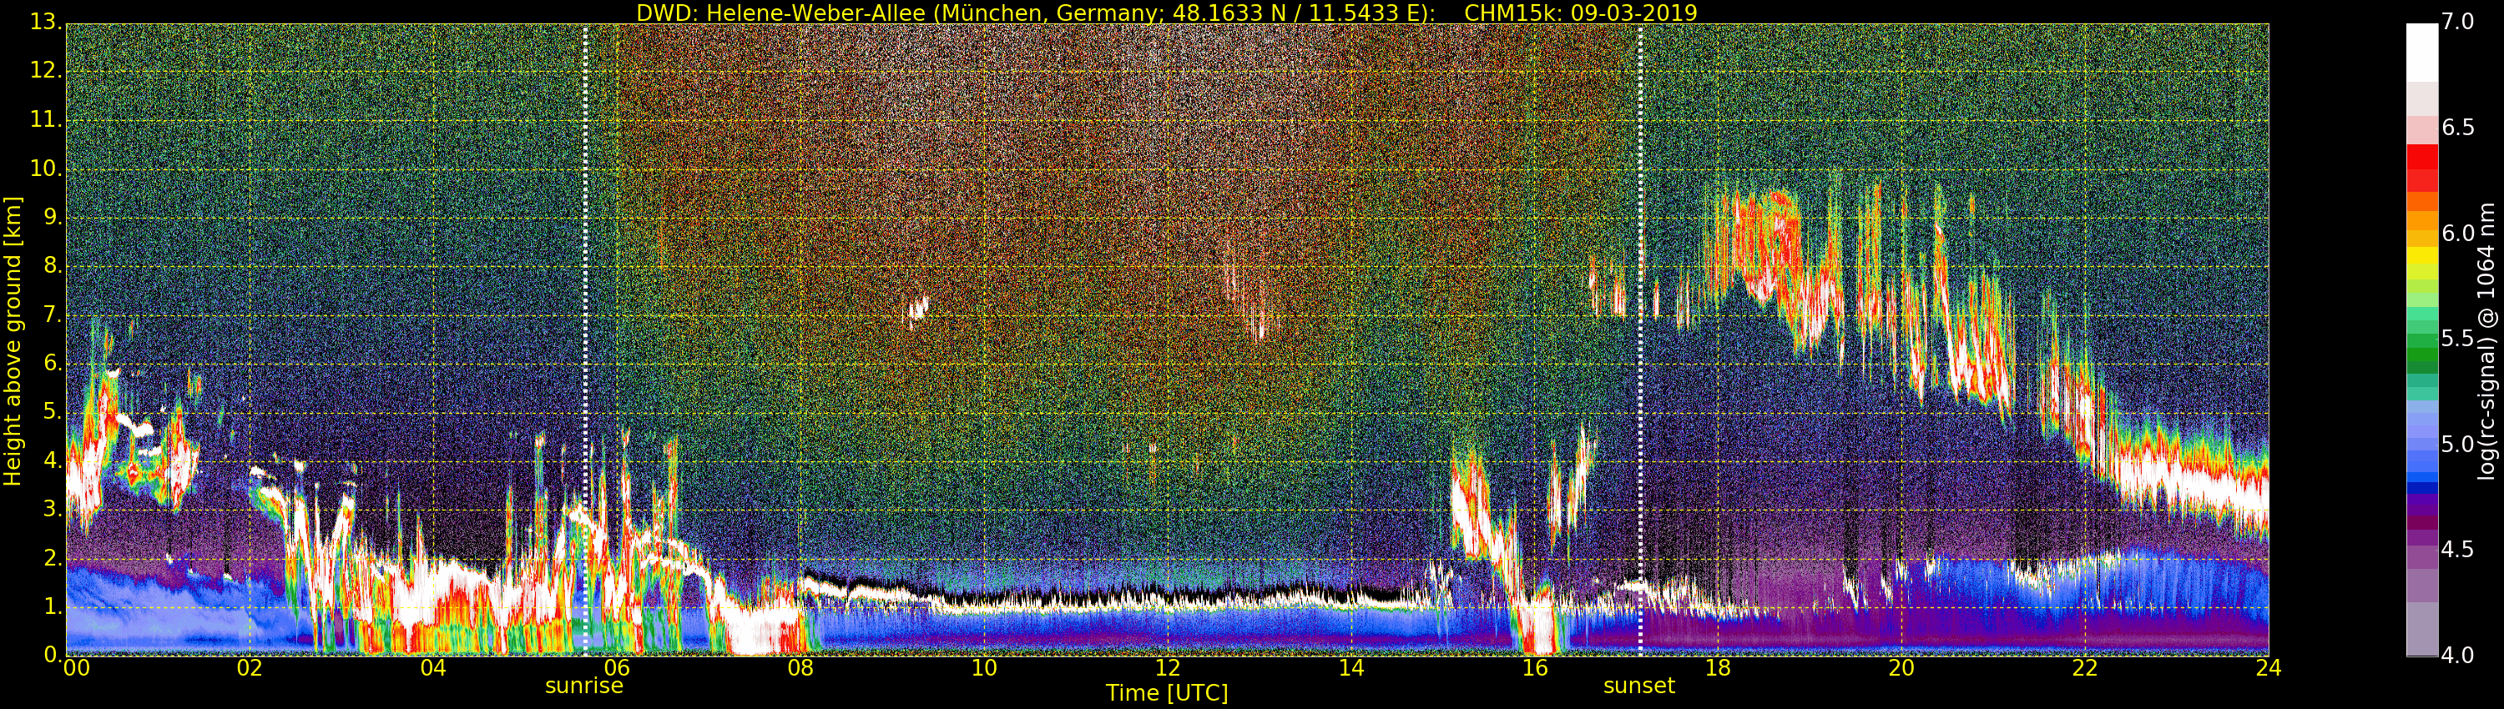Image resolution: width=2504 pixels, height=709 pixels.
Task: Pick the white segment at the colorbar top
Action: [2421, 53]
